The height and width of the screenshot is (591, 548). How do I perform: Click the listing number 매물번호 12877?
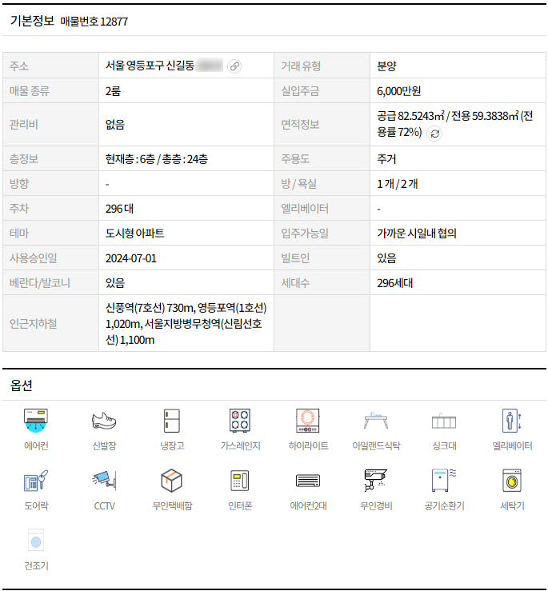(x=94, y=22)
